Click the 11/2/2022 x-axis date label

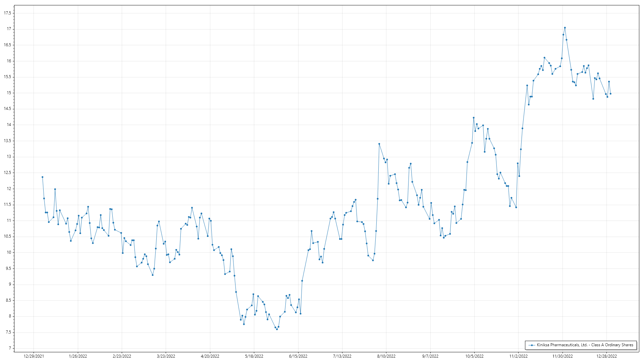518,356
